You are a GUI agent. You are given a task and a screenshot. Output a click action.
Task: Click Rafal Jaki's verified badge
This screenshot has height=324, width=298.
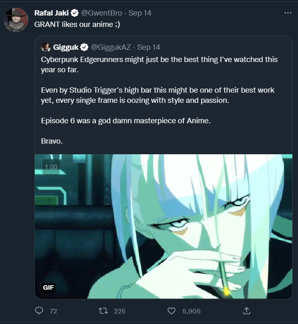(74, 13)
